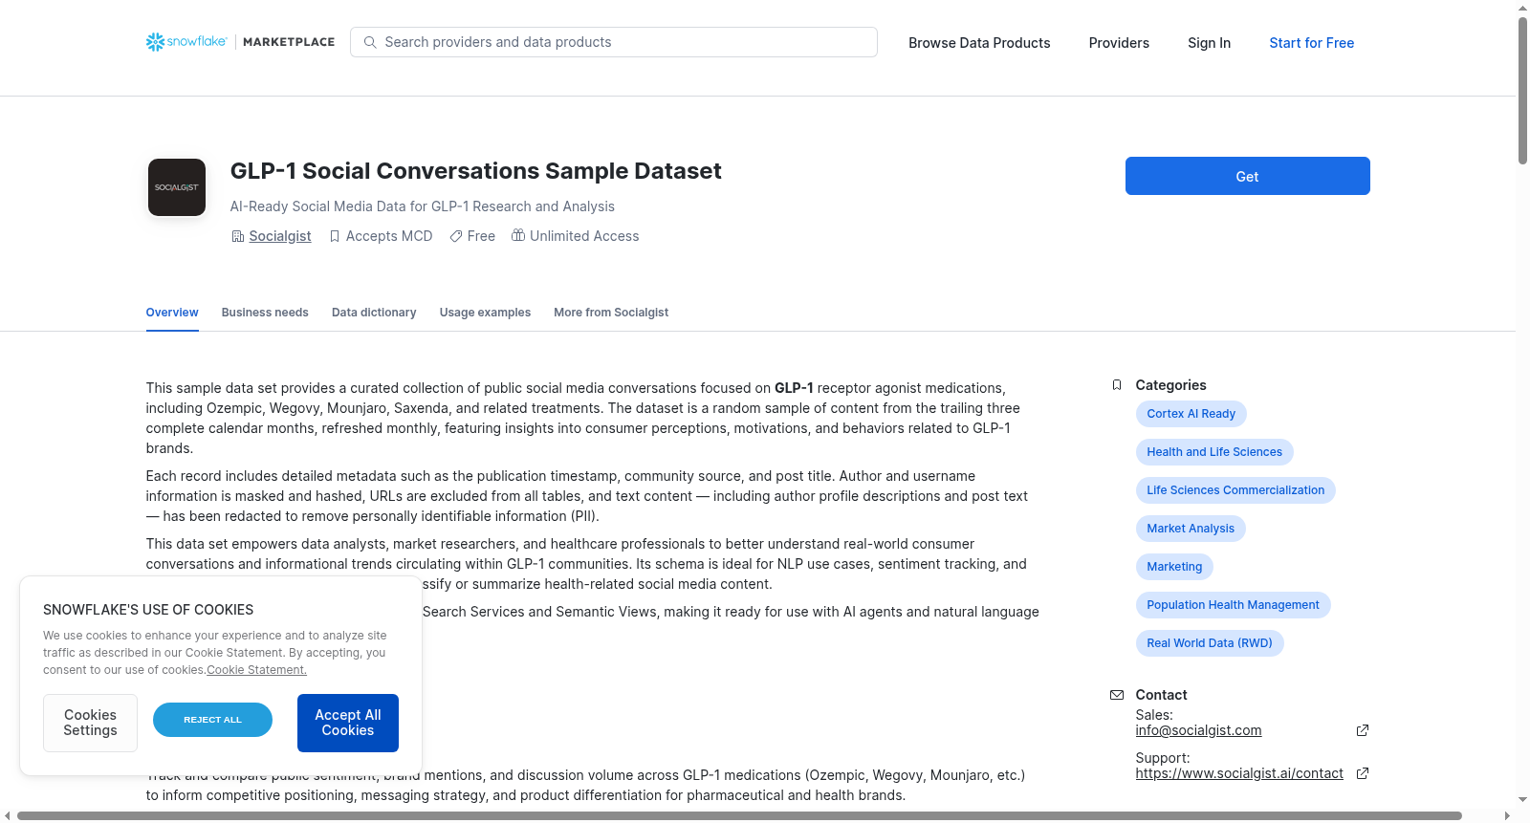Screen dimensions: 1530x823
Task: Click the search magnifier icon
Action: coord(370,42)
